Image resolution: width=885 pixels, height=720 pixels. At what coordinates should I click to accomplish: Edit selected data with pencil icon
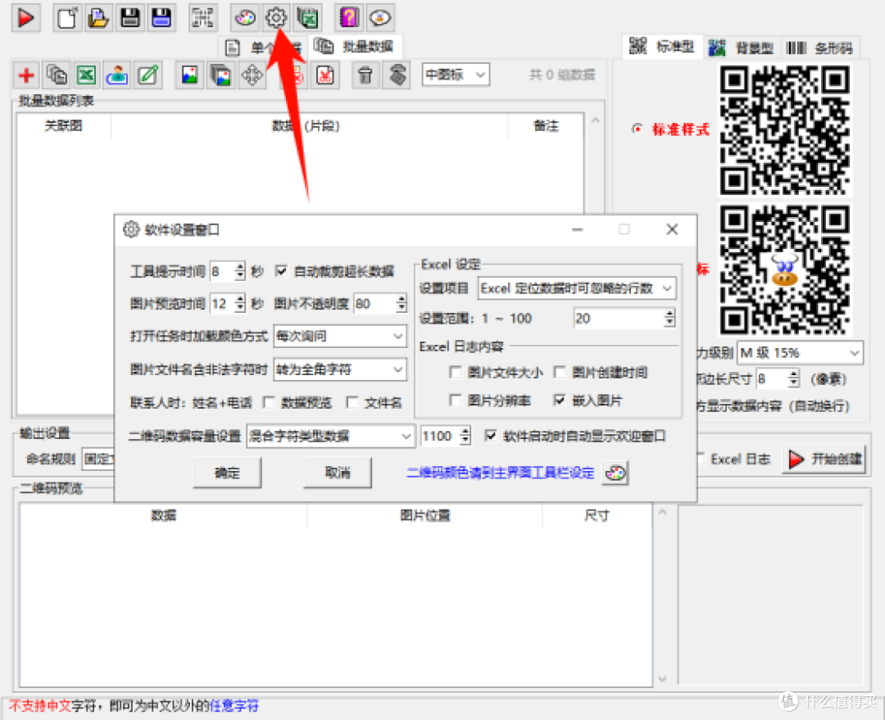point(147,75)
